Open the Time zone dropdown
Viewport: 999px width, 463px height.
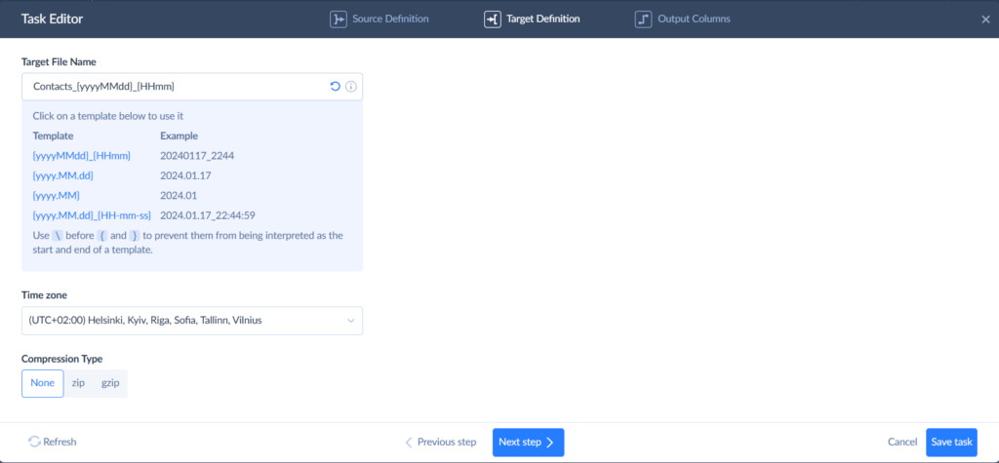coord(192,321)
